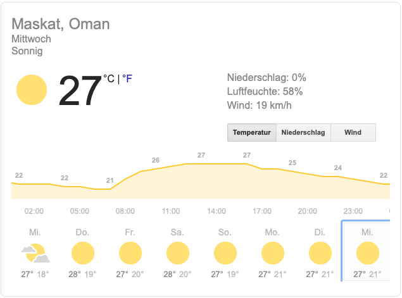402x298 pixels.
Task: Select the sunny icon for Sa.
Action: coord(178,253)
